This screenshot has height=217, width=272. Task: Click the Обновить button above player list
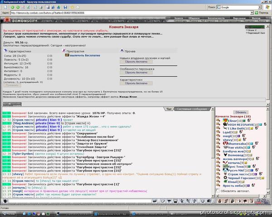[x=241, y=112]
